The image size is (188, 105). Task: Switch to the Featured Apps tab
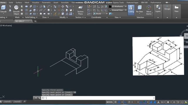coord(132,3)
